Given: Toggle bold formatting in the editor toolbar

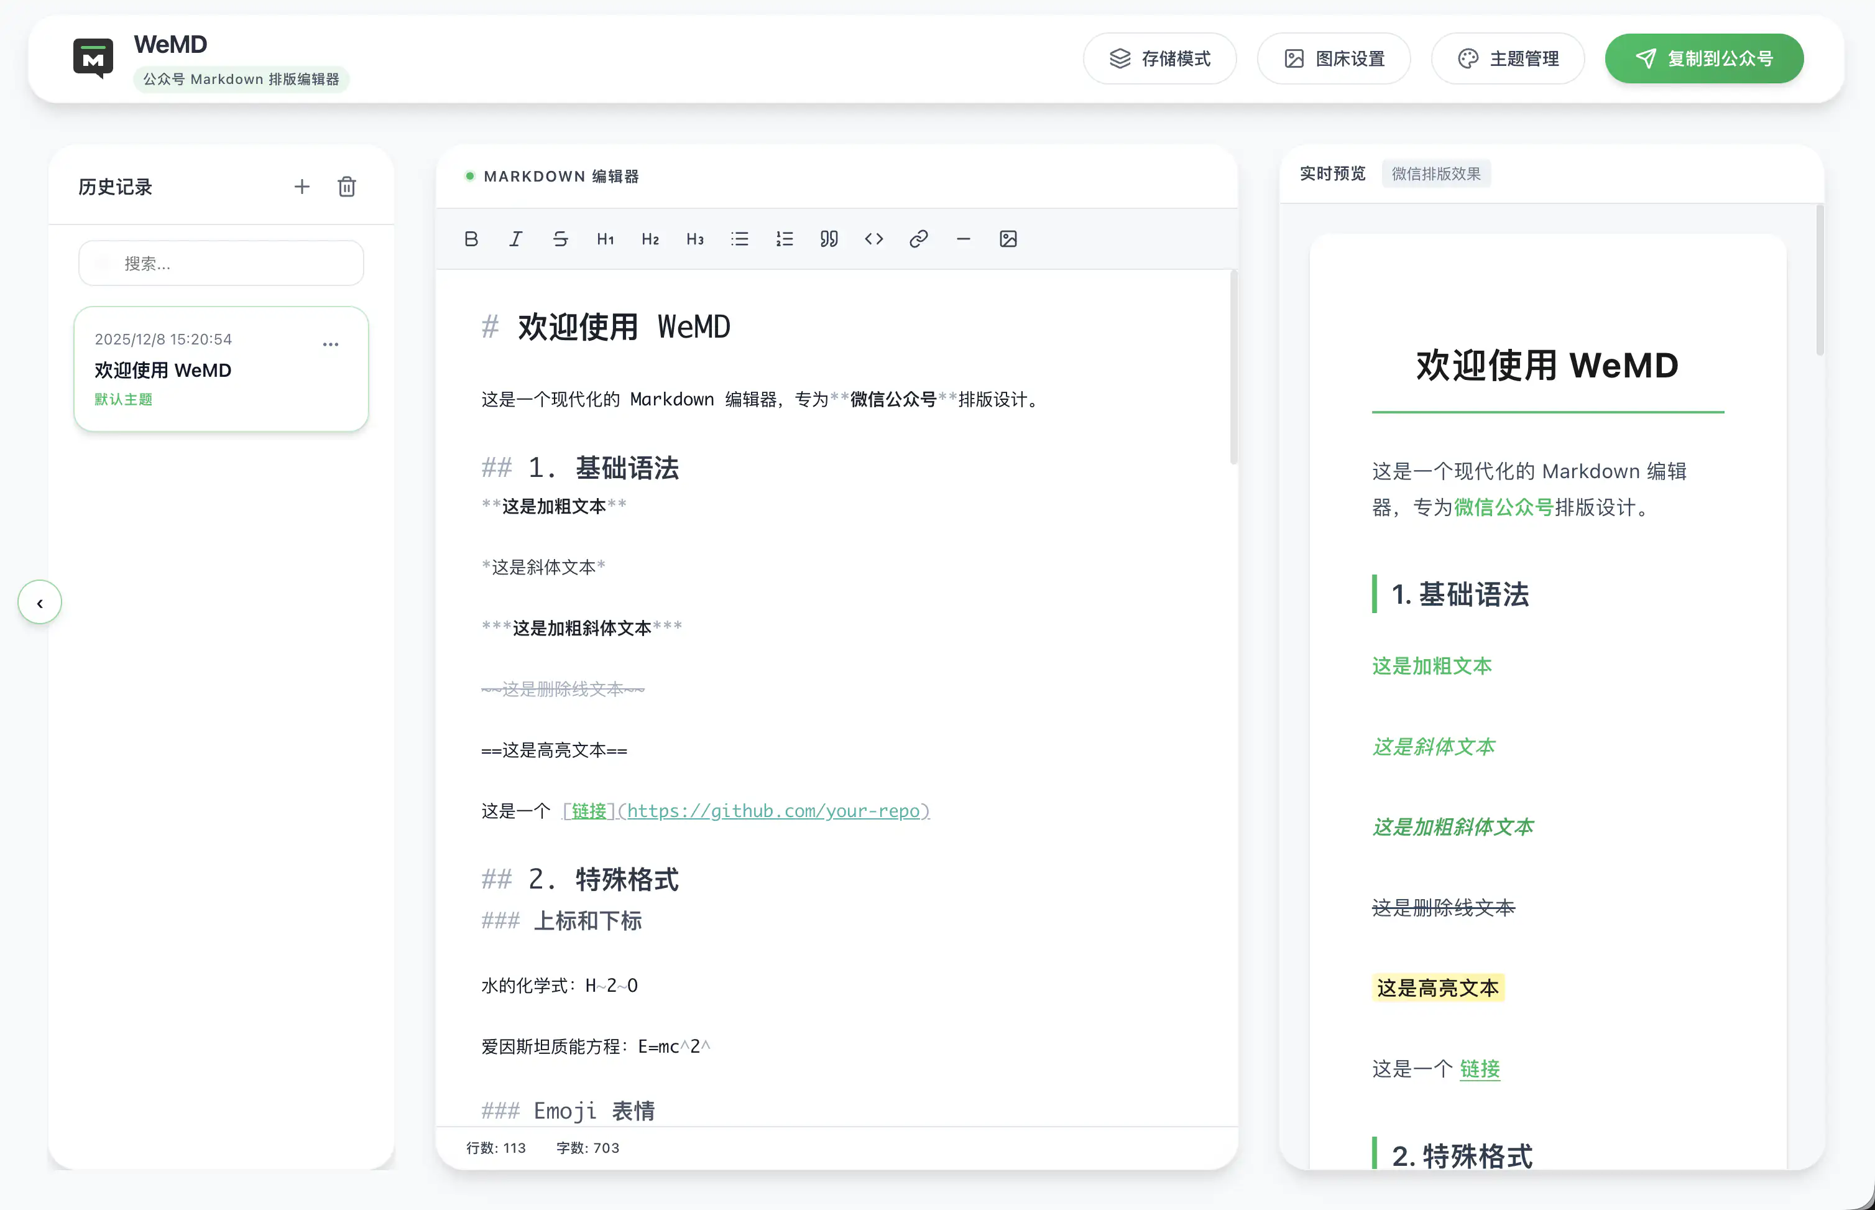Looking at the screenshot, I should click(x=471, y=239).
